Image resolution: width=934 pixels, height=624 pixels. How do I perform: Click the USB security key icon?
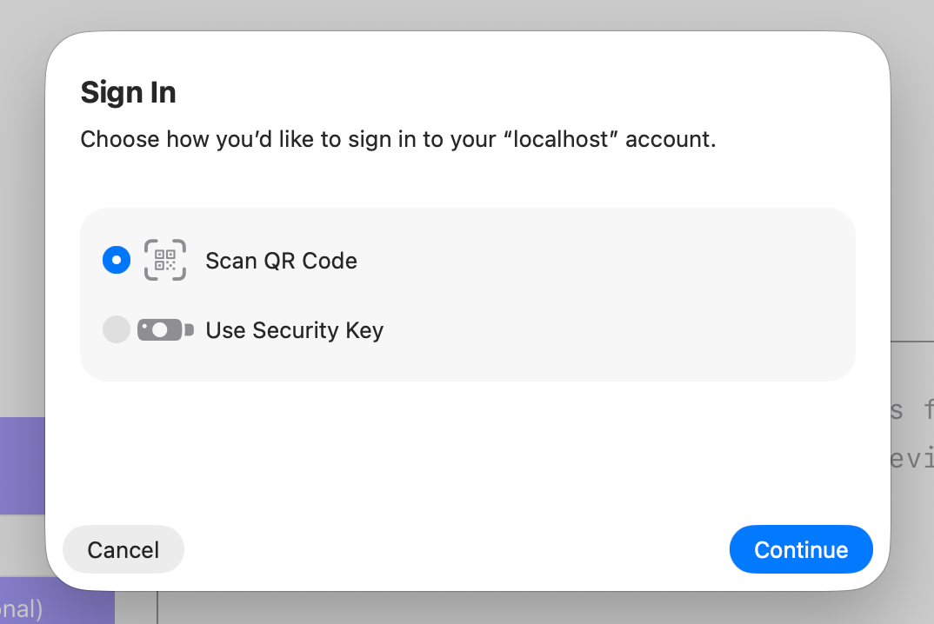coord(164,329)
